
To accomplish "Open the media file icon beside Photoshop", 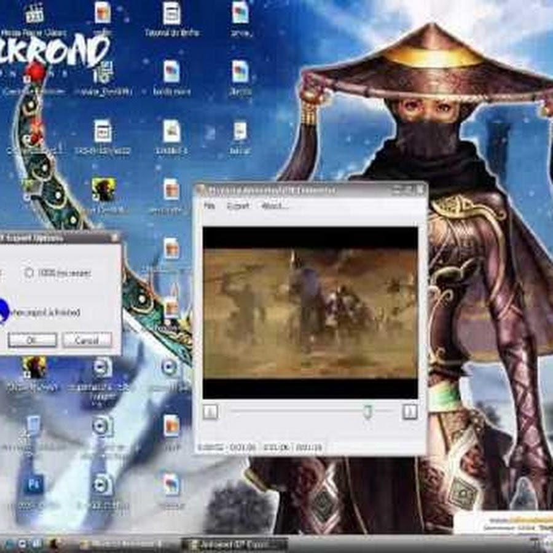I will click(102, 485).
